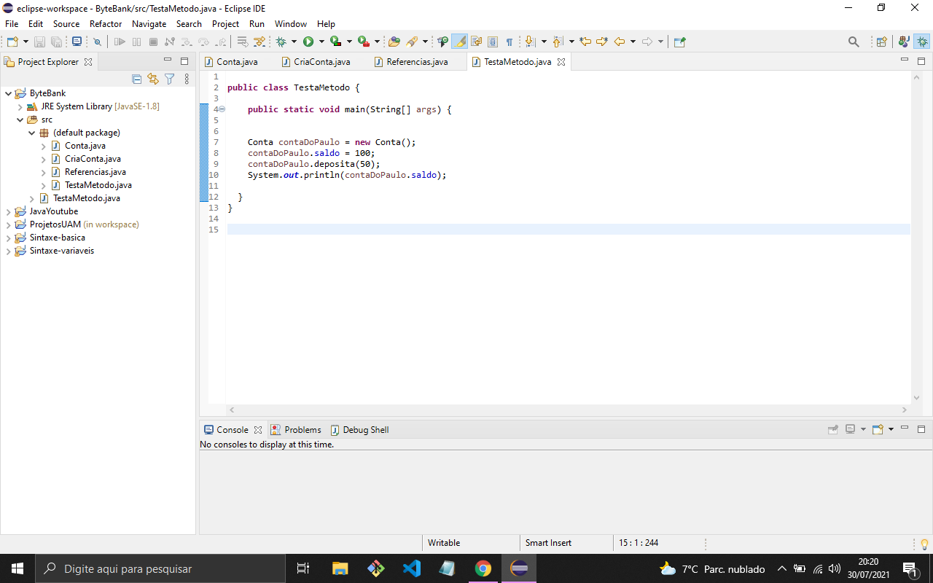Viewport: 933px width, 583px height.
Task: Toggle Link with Editor in Project Explorer
Action: 152,79
